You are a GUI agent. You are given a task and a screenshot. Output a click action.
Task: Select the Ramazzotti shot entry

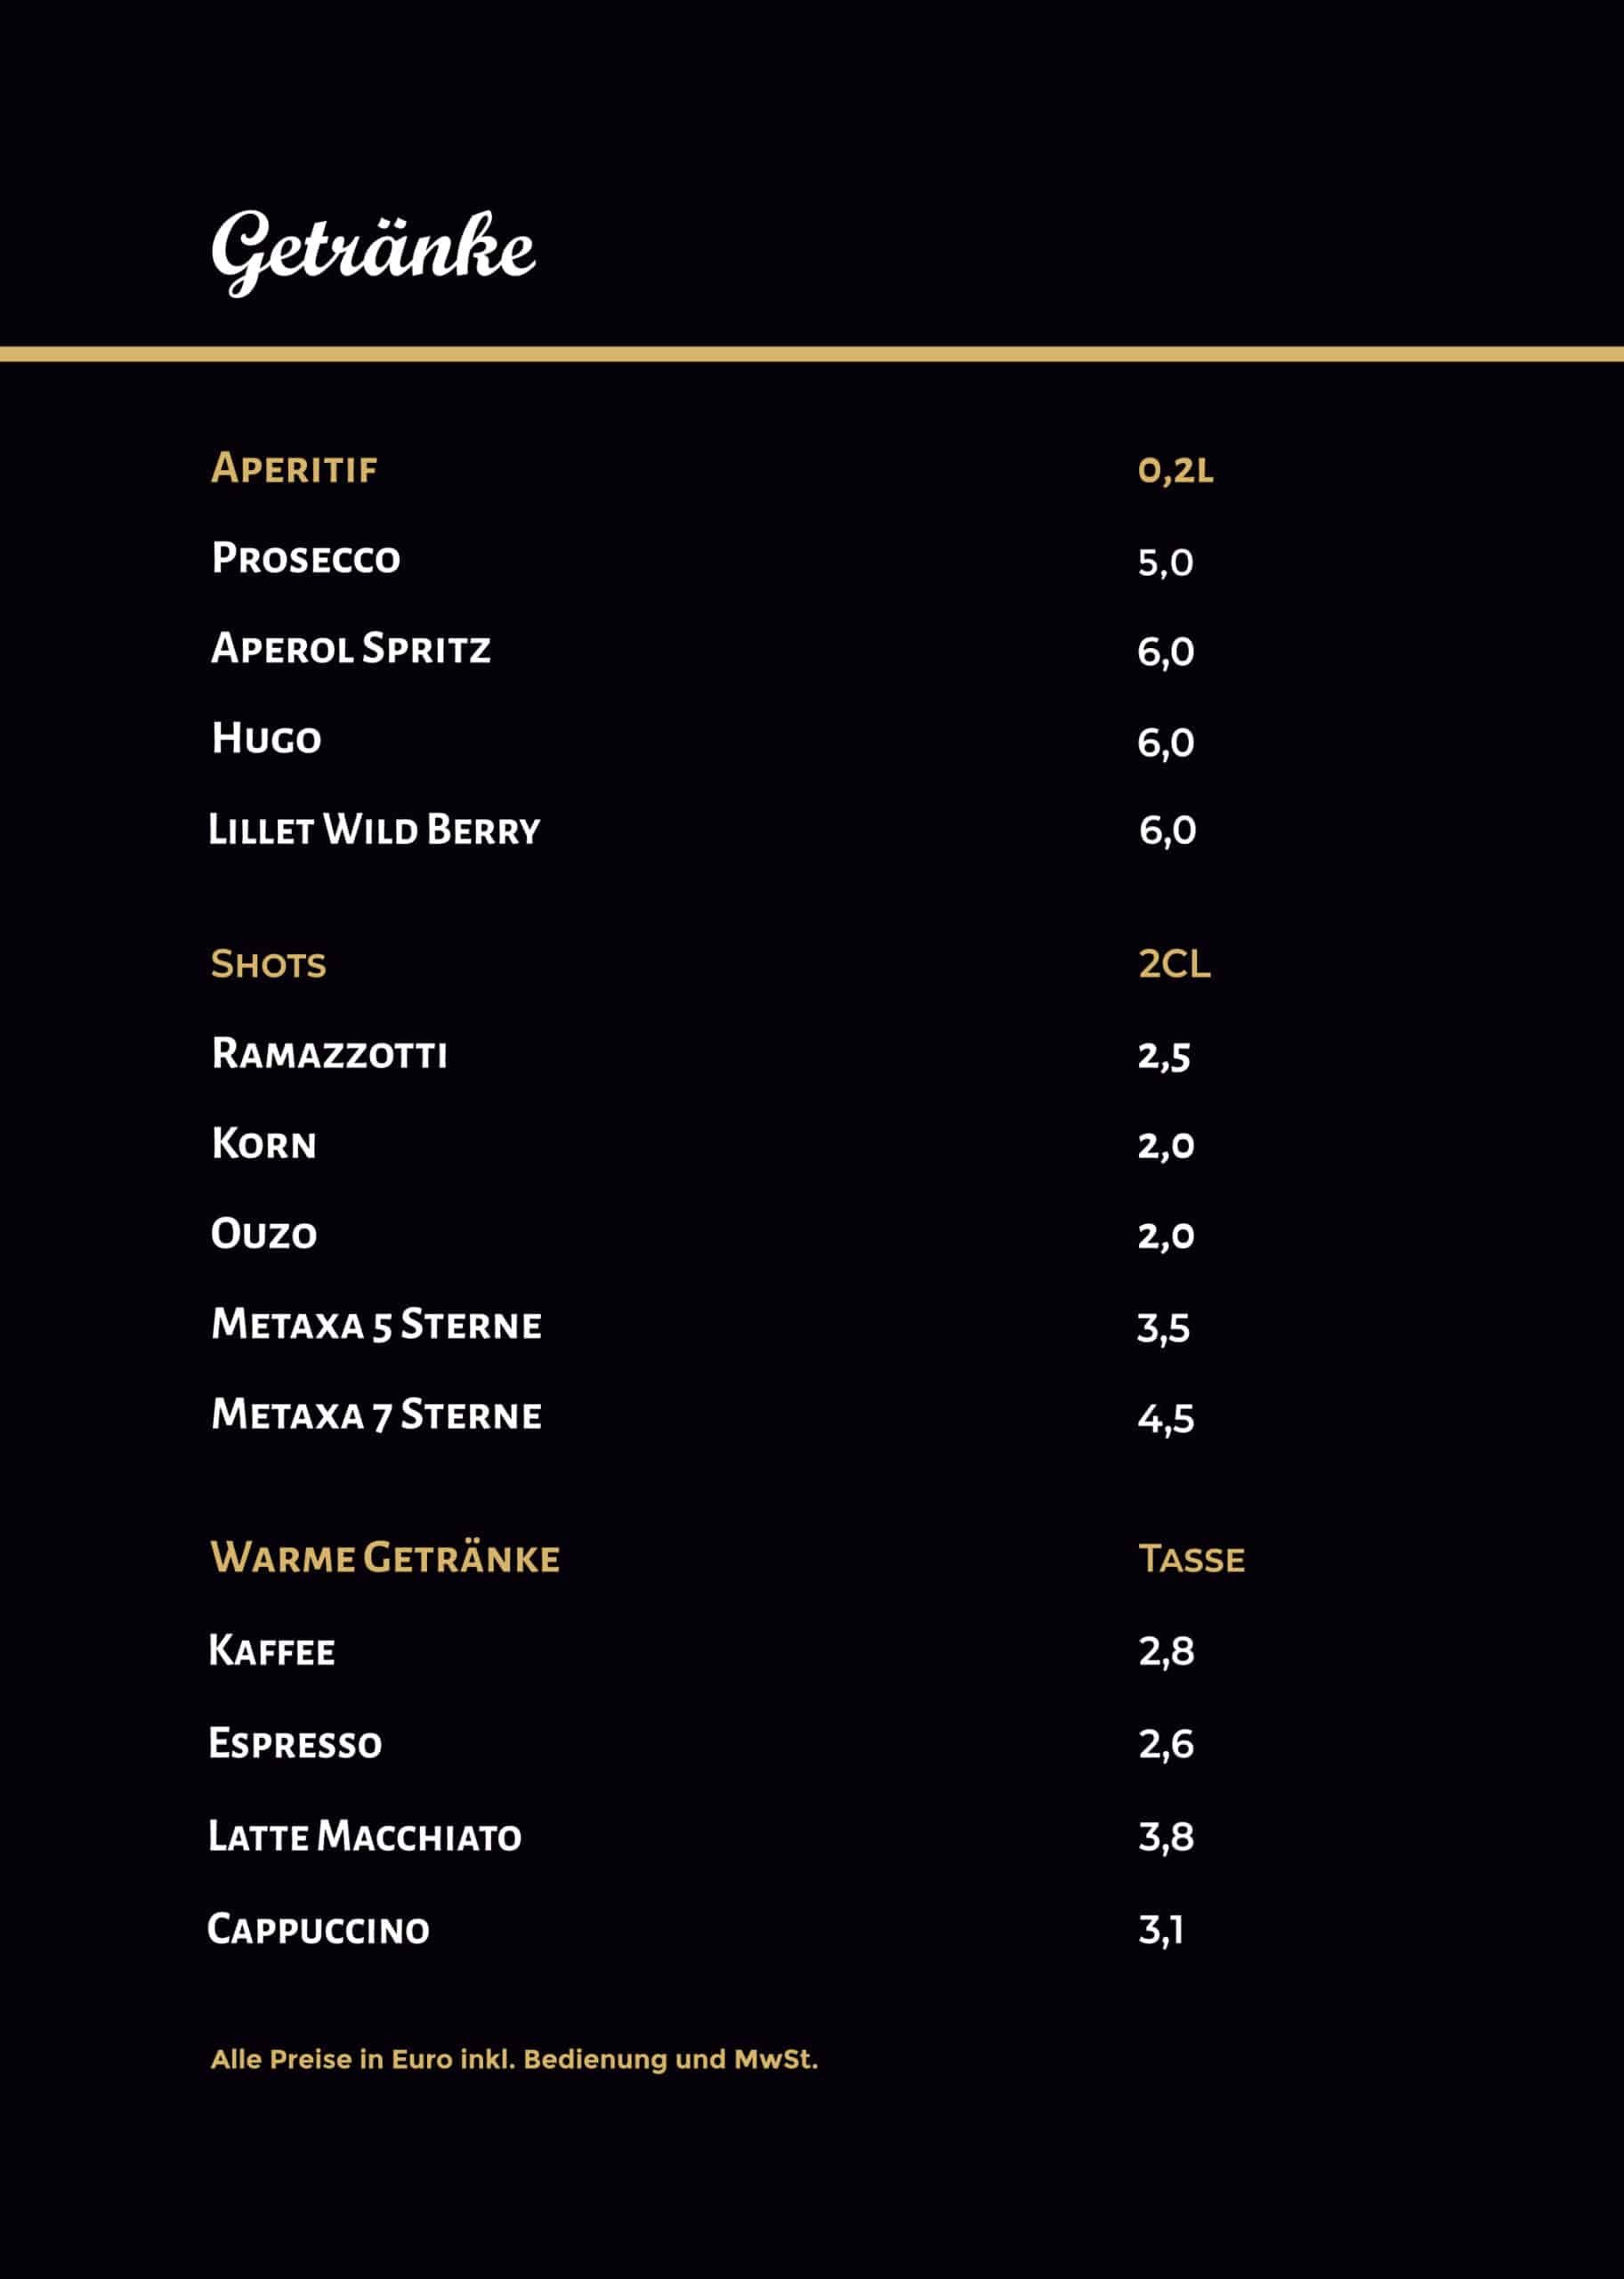329,1054
